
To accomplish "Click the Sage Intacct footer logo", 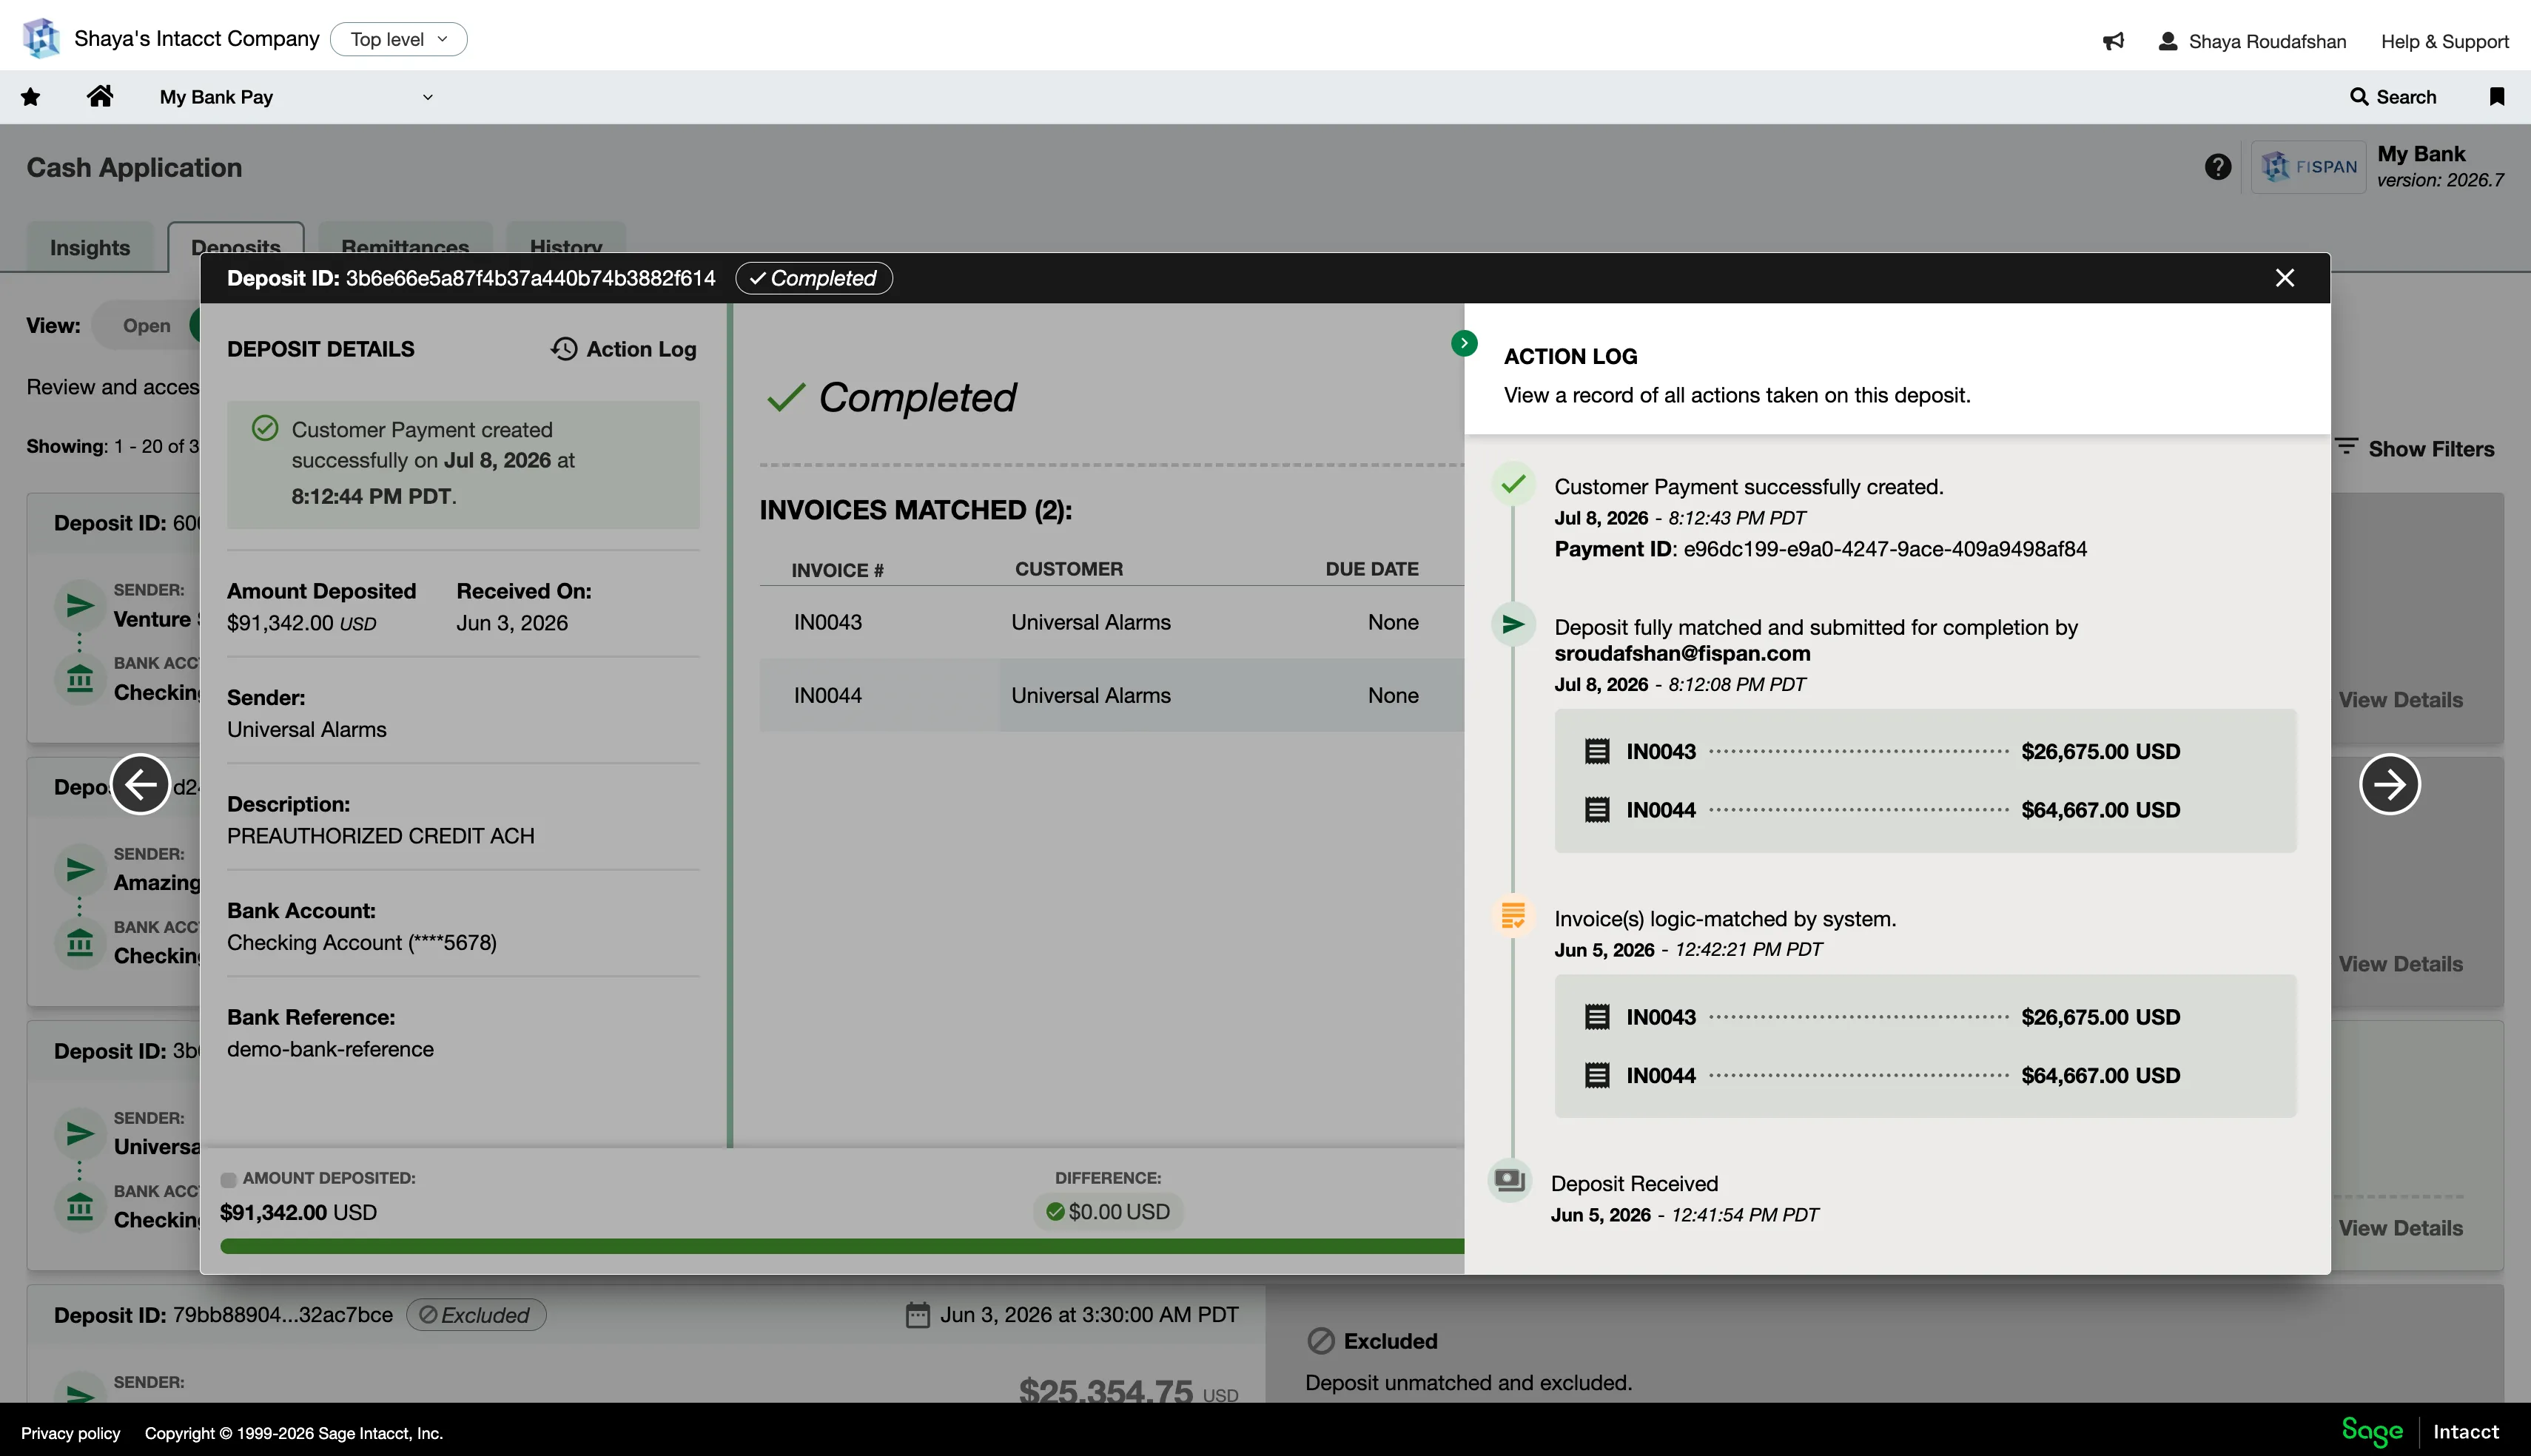I will (2420, 1432).
